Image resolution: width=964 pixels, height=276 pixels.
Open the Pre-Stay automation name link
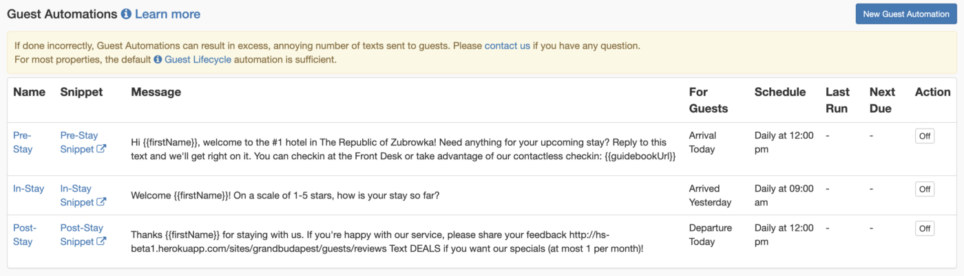pyautogui.click(x=23, y=142)
